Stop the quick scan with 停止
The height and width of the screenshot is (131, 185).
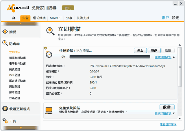[x=140, y=50]
